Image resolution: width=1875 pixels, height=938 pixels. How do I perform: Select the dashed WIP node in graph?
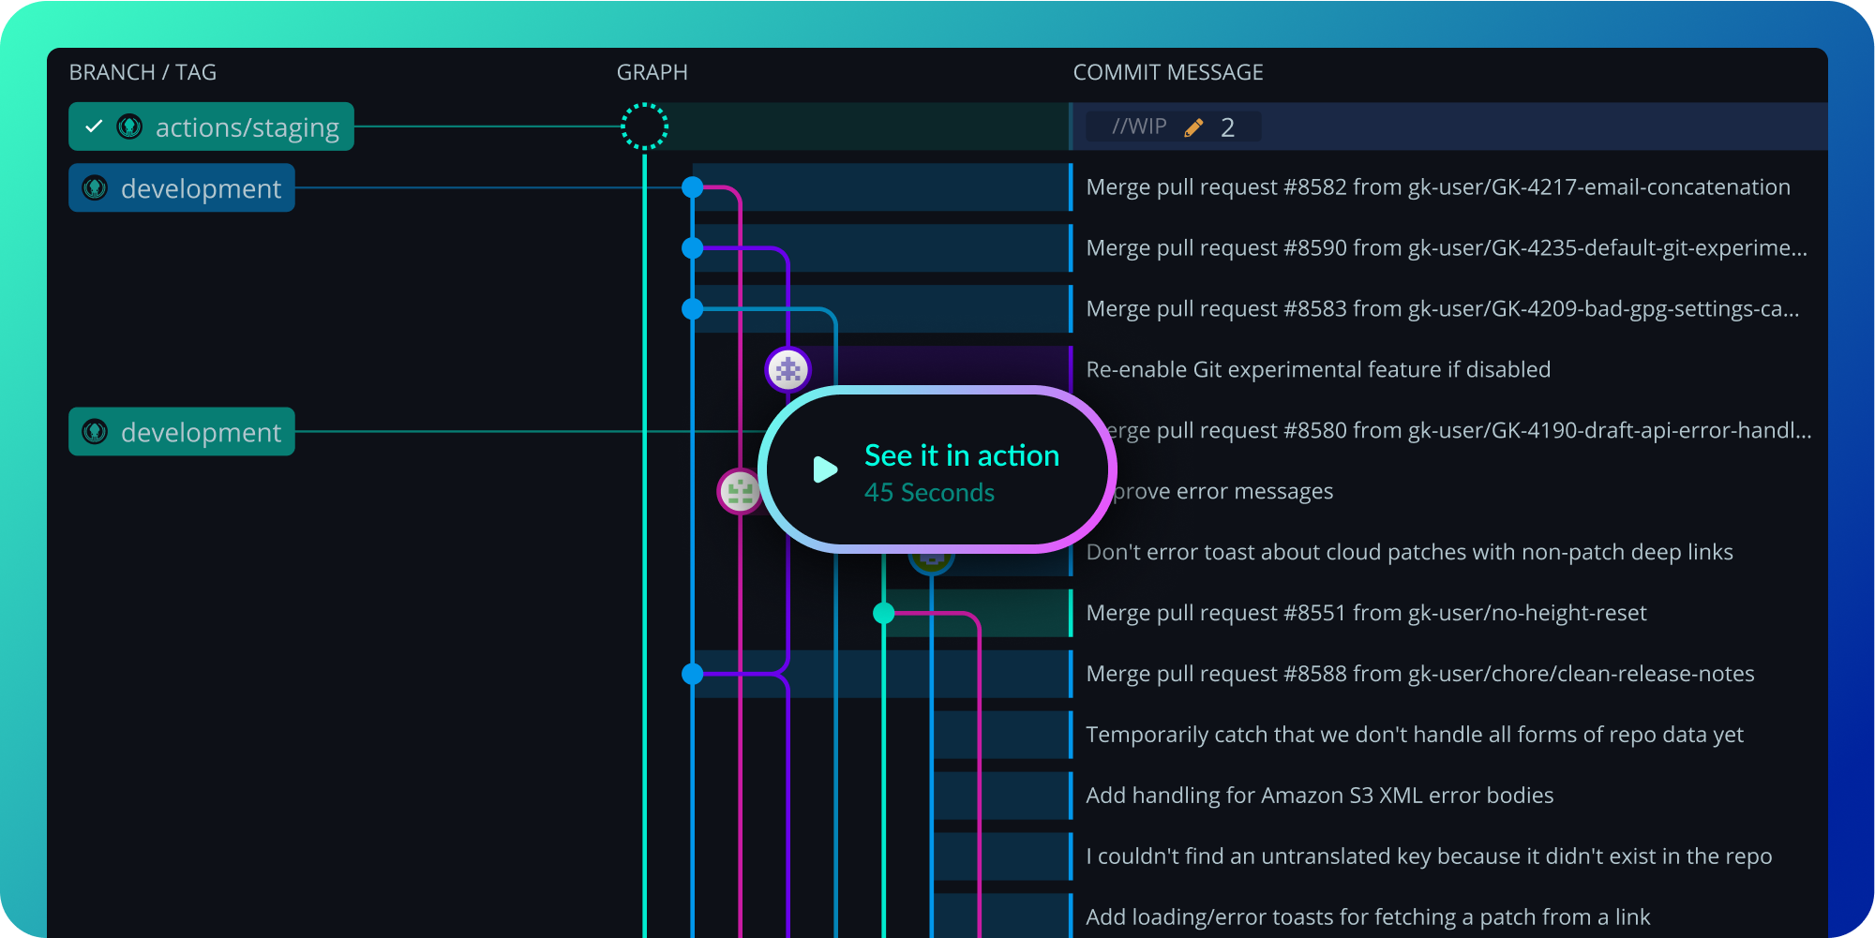[644, 127]
